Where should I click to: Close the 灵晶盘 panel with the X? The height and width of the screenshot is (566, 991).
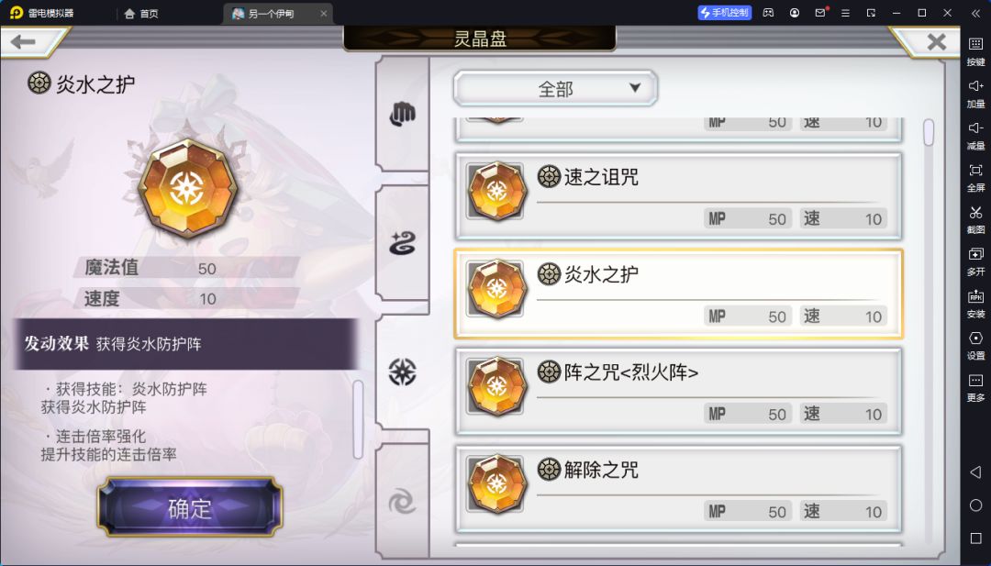click(936, 42)
